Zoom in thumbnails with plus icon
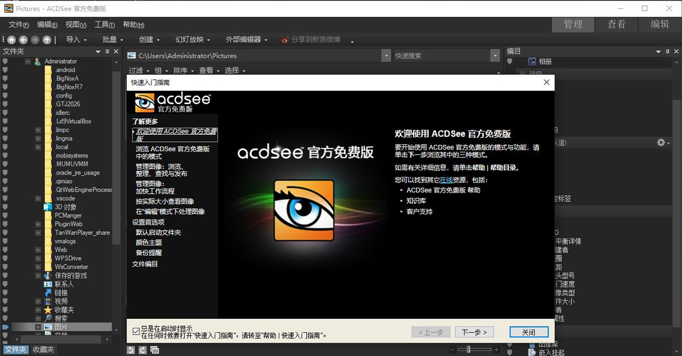Screen dimensions: 682x356 [496, 350]
